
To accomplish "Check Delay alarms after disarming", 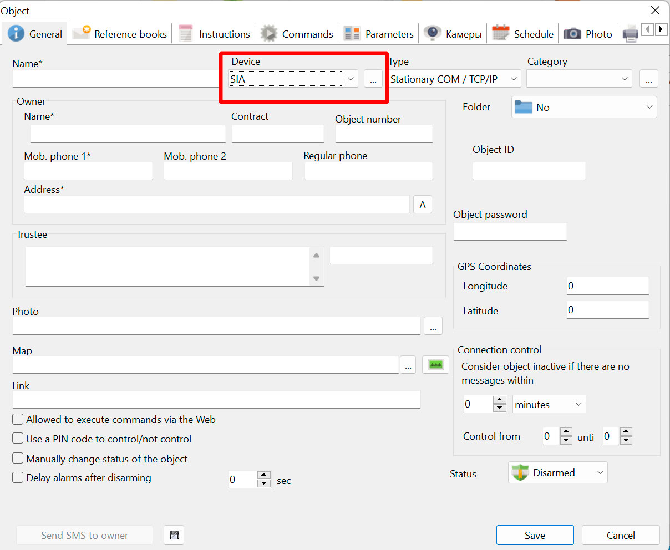I will coord(18,477).
